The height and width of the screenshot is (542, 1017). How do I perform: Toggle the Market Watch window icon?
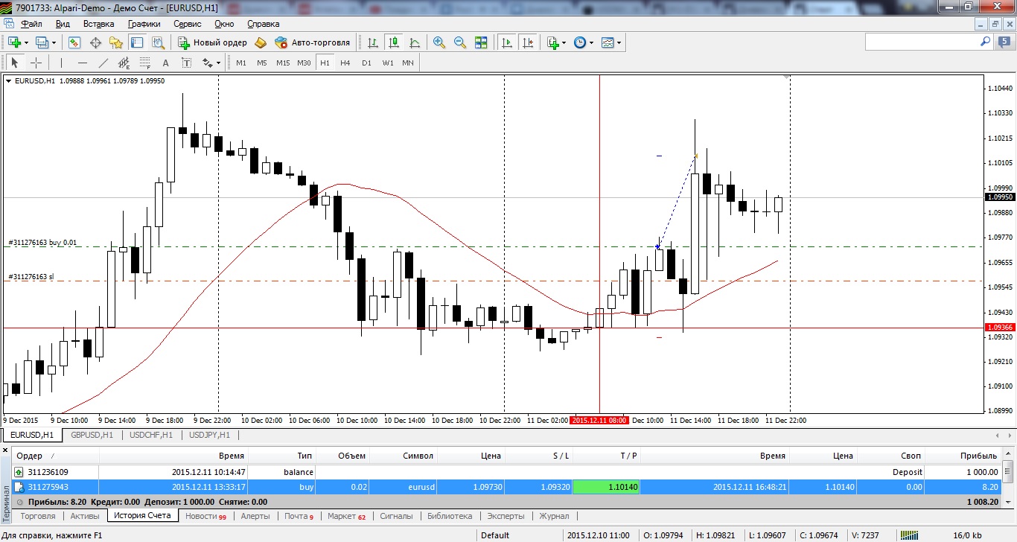(74, 42)
